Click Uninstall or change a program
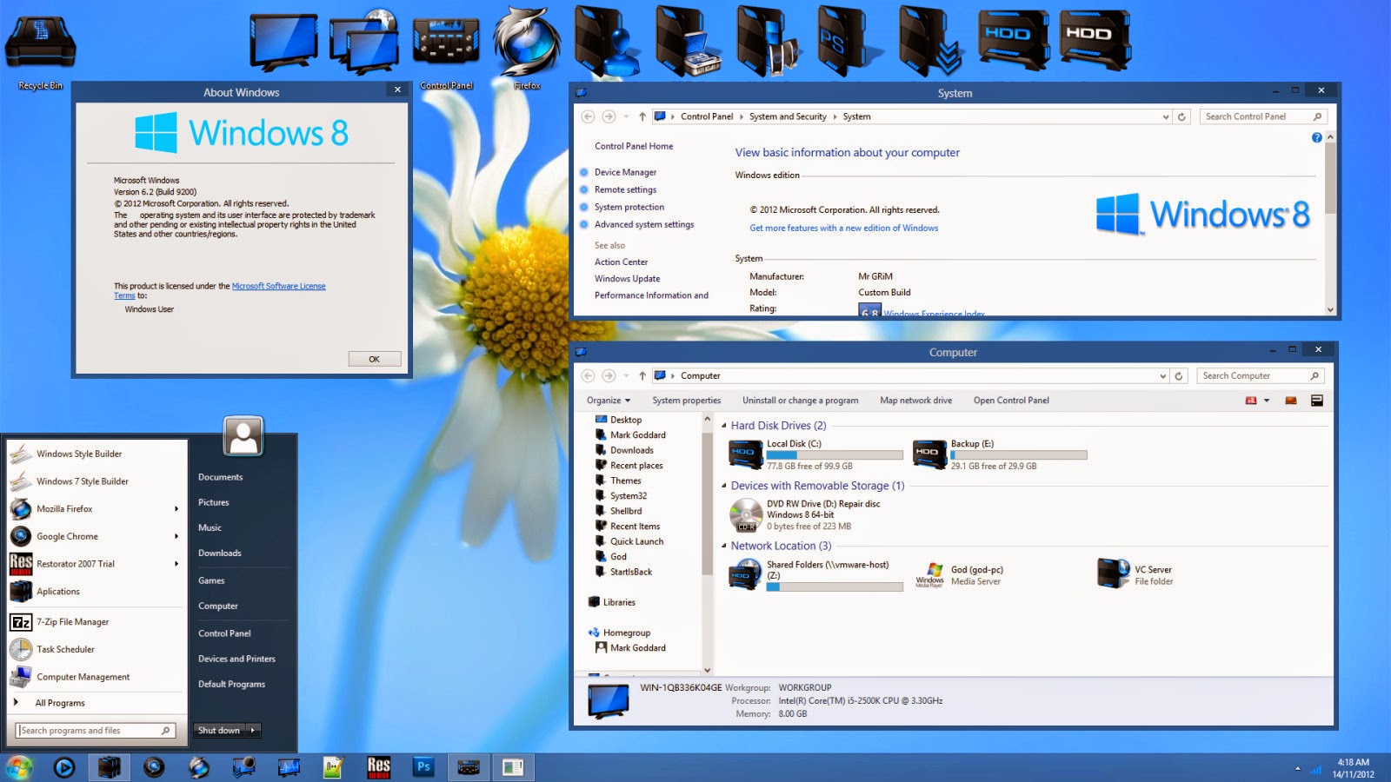 click(800, 401)
